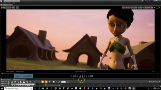Toggle looping in viewport transport
Viewport: 161px width, 90px height.
(92, 76)
